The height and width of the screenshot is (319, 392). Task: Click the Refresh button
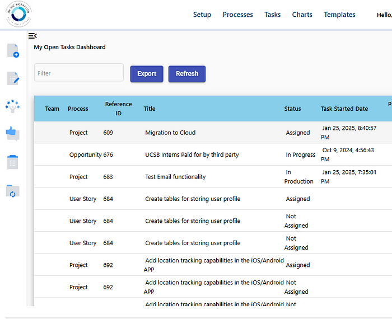[x=187, y=74]
